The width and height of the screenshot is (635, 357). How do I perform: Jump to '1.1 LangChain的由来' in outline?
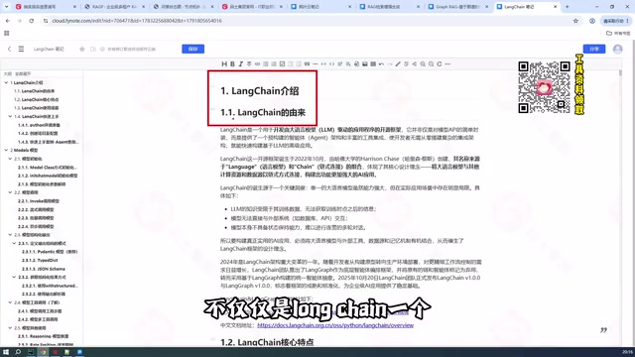coord(35,91)
